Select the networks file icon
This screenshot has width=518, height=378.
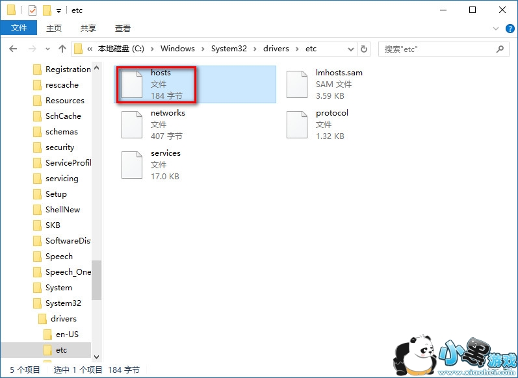tap(132, 125)
